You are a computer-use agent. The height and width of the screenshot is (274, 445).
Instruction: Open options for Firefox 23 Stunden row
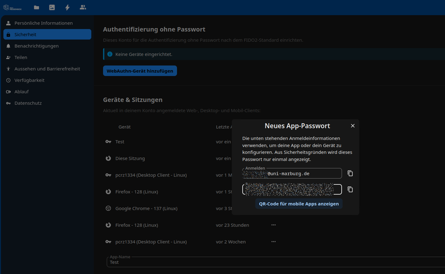[273, 225]
